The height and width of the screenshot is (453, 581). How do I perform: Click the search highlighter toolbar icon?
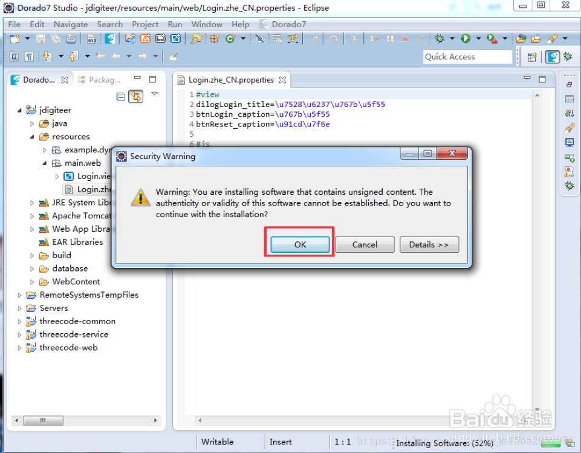[552, 39]
